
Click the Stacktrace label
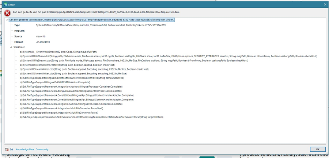(19, 47)
